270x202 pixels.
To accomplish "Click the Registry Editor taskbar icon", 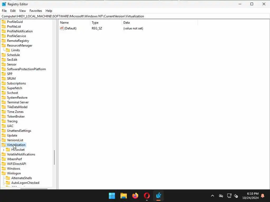I will pyautogui.click(x=158, y=196).
